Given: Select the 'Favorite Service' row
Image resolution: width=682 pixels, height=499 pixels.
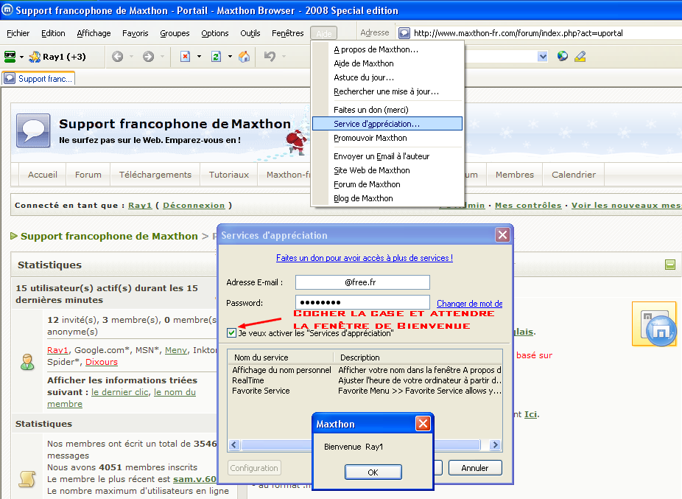Looking at the screenshot, I should 365,391.
